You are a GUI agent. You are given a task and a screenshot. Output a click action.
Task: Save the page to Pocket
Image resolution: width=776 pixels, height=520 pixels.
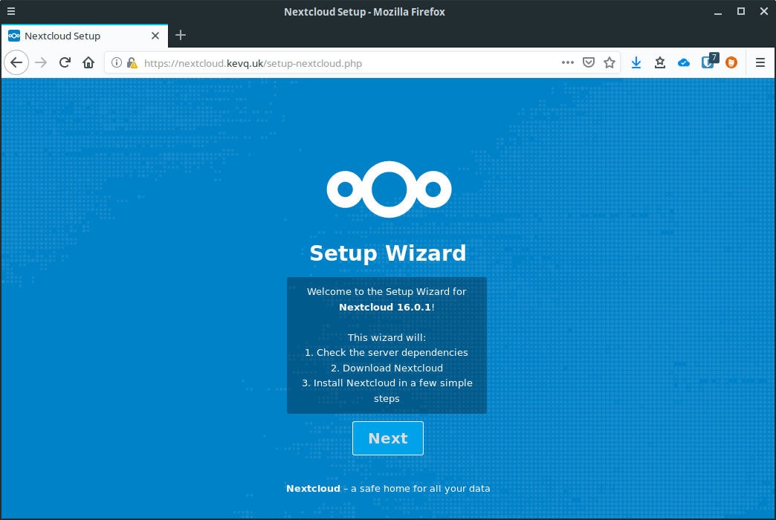pyautogui.click(x=589, y=62)
